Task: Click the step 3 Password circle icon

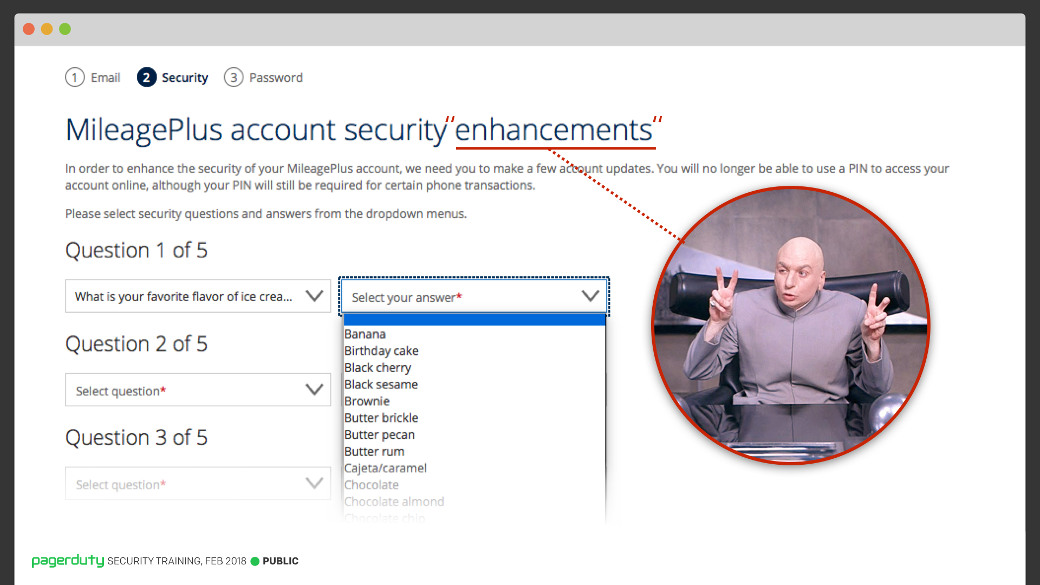Action: pos(233,77)
